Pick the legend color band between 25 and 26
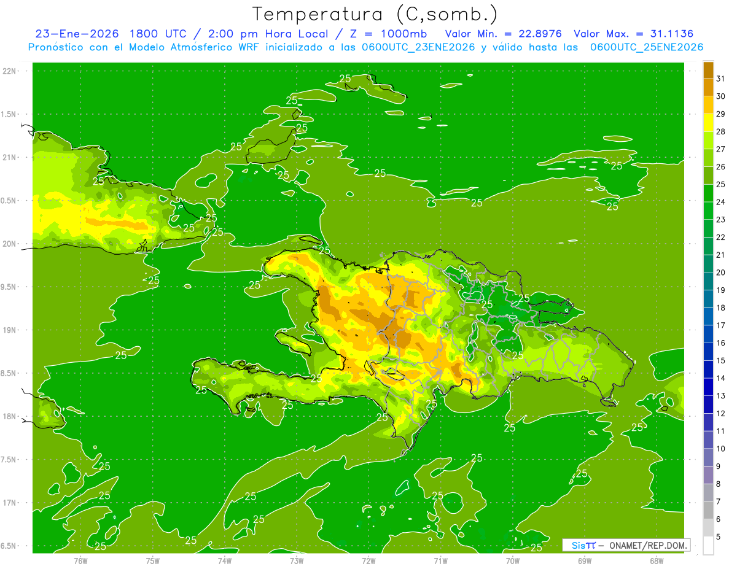Viewport: 737px width, 569px height. (x=708, y=176)
